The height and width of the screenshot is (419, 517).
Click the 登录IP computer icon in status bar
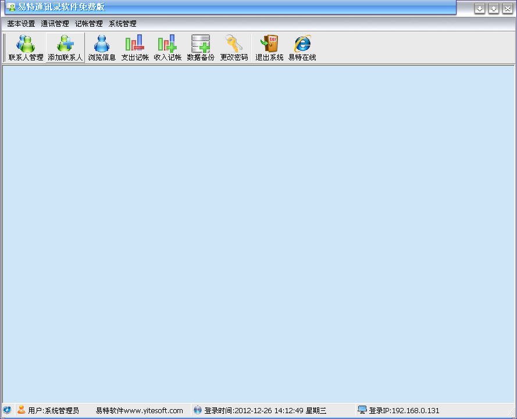click(362, 410)
